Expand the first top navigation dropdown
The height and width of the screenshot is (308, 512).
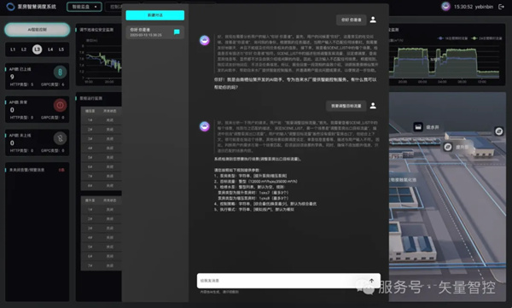[84, 7]
